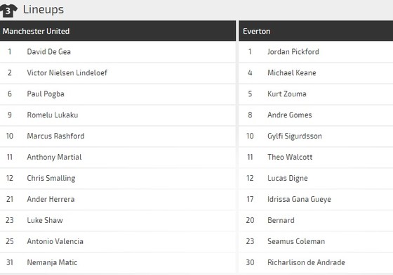Image resolution: width=393 pixels, height=275 pixels.
Task: Click Anthony Martial in Manchester United list
Action: point(55,158)
